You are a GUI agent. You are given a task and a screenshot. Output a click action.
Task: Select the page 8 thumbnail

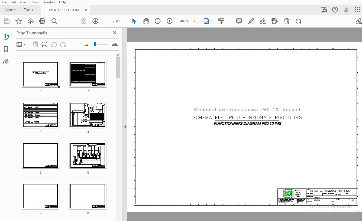tap(88, 196)
